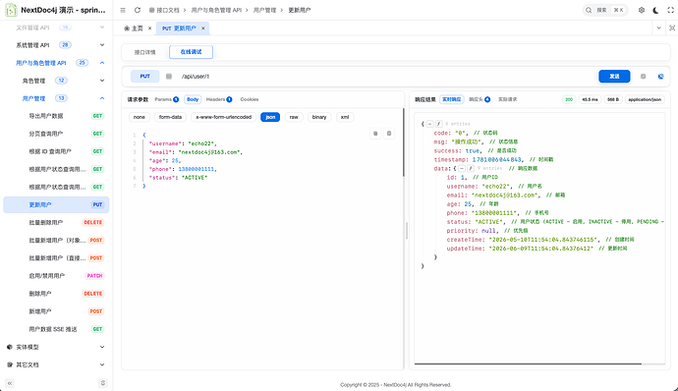This screenshot has height=391, width=678.
Task: Collapse the root JSON response node
Action: click(429, 124)
